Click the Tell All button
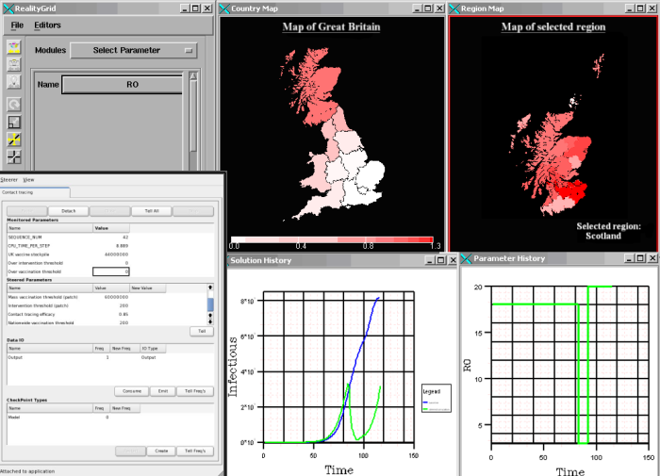This screenshot has width=660, height=476. 152,211
